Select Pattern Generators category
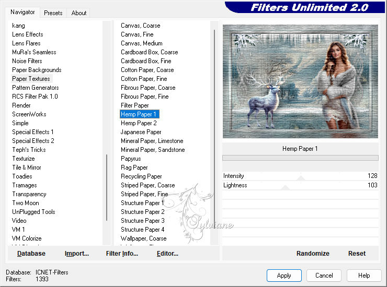This screenshot has width=387, height=287. pyautogui.click(x=36, y=88)
